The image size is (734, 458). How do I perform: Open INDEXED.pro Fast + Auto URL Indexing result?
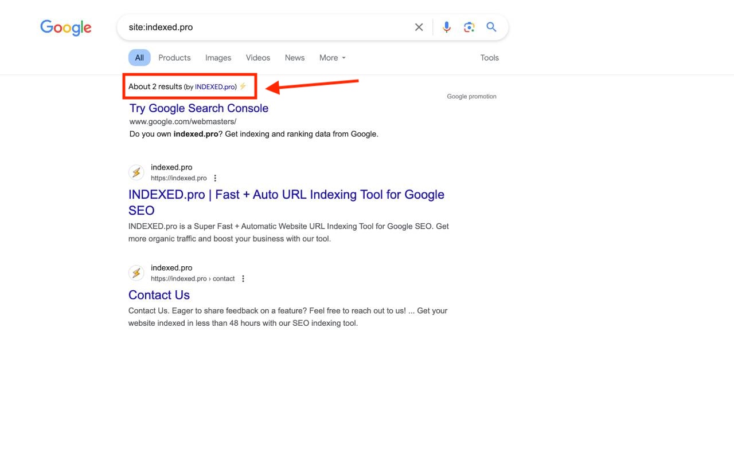pos(286,202)
